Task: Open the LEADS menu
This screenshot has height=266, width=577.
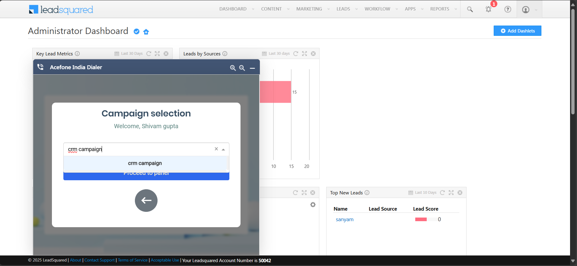Action: click(343, 9)
